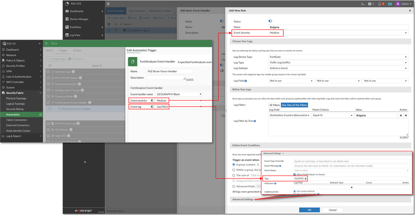This screenshot has width=415, height=215.
Task: Expand the Advanced Settings section at bottom
Action: point(244,199)
